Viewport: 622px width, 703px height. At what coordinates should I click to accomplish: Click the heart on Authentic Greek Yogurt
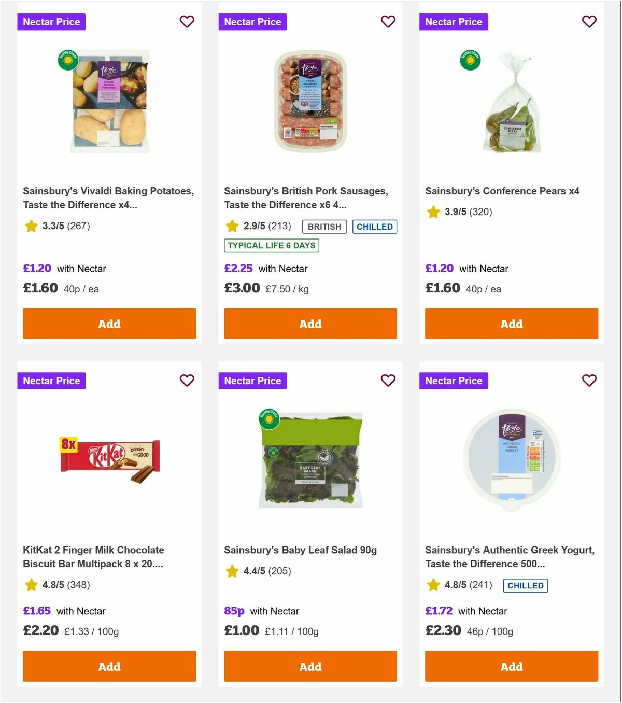click(589, 381)
